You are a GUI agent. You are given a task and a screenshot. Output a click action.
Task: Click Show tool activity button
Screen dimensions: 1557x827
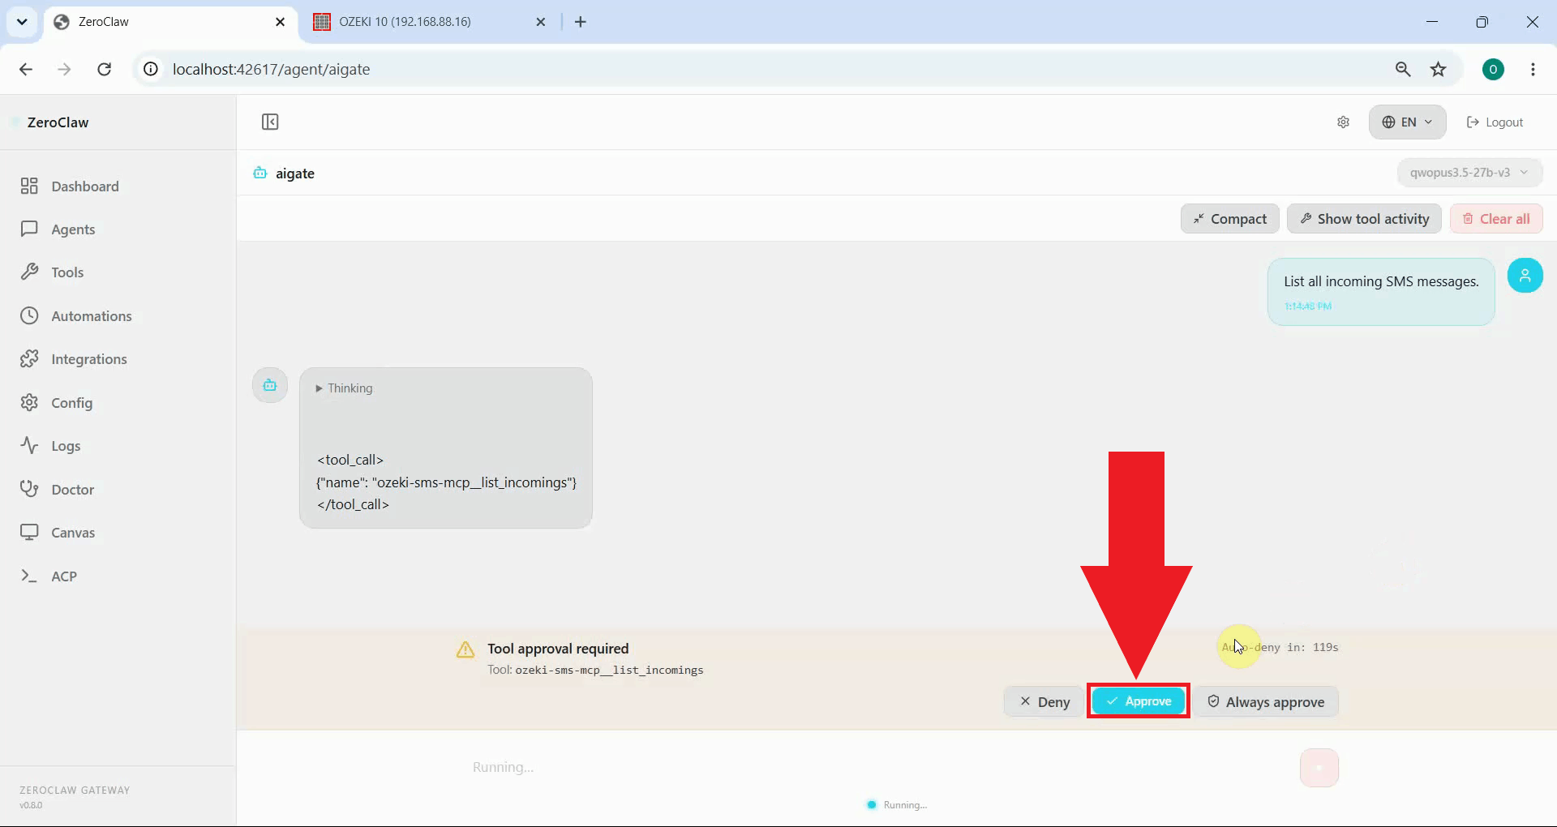[x=1364, y=219]
